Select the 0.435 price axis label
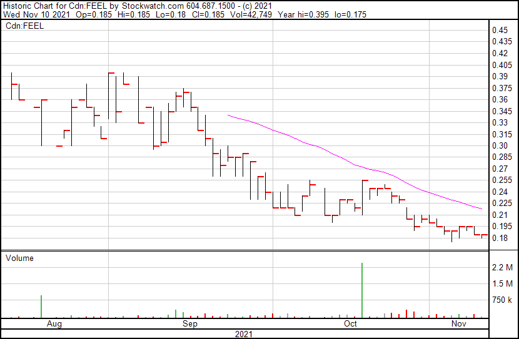The image size is (519, 339). [x=502, y=42]
